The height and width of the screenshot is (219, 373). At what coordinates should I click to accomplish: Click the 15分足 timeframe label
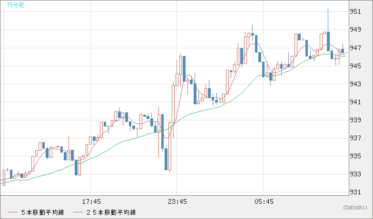(15, 5)
